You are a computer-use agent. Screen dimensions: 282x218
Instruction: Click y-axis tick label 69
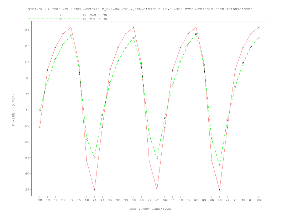coord(27,126)
